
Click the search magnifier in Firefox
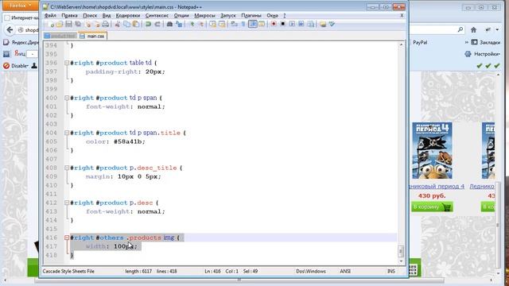click(x=460, y=30)
